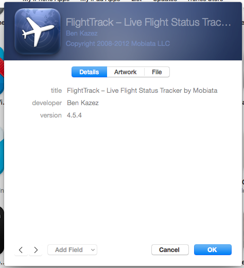244x268 pixels.
Task: Click the gray title label
Action: click(56, 91)
